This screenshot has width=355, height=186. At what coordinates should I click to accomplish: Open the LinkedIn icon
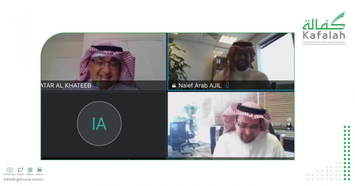tap(39, 170)
